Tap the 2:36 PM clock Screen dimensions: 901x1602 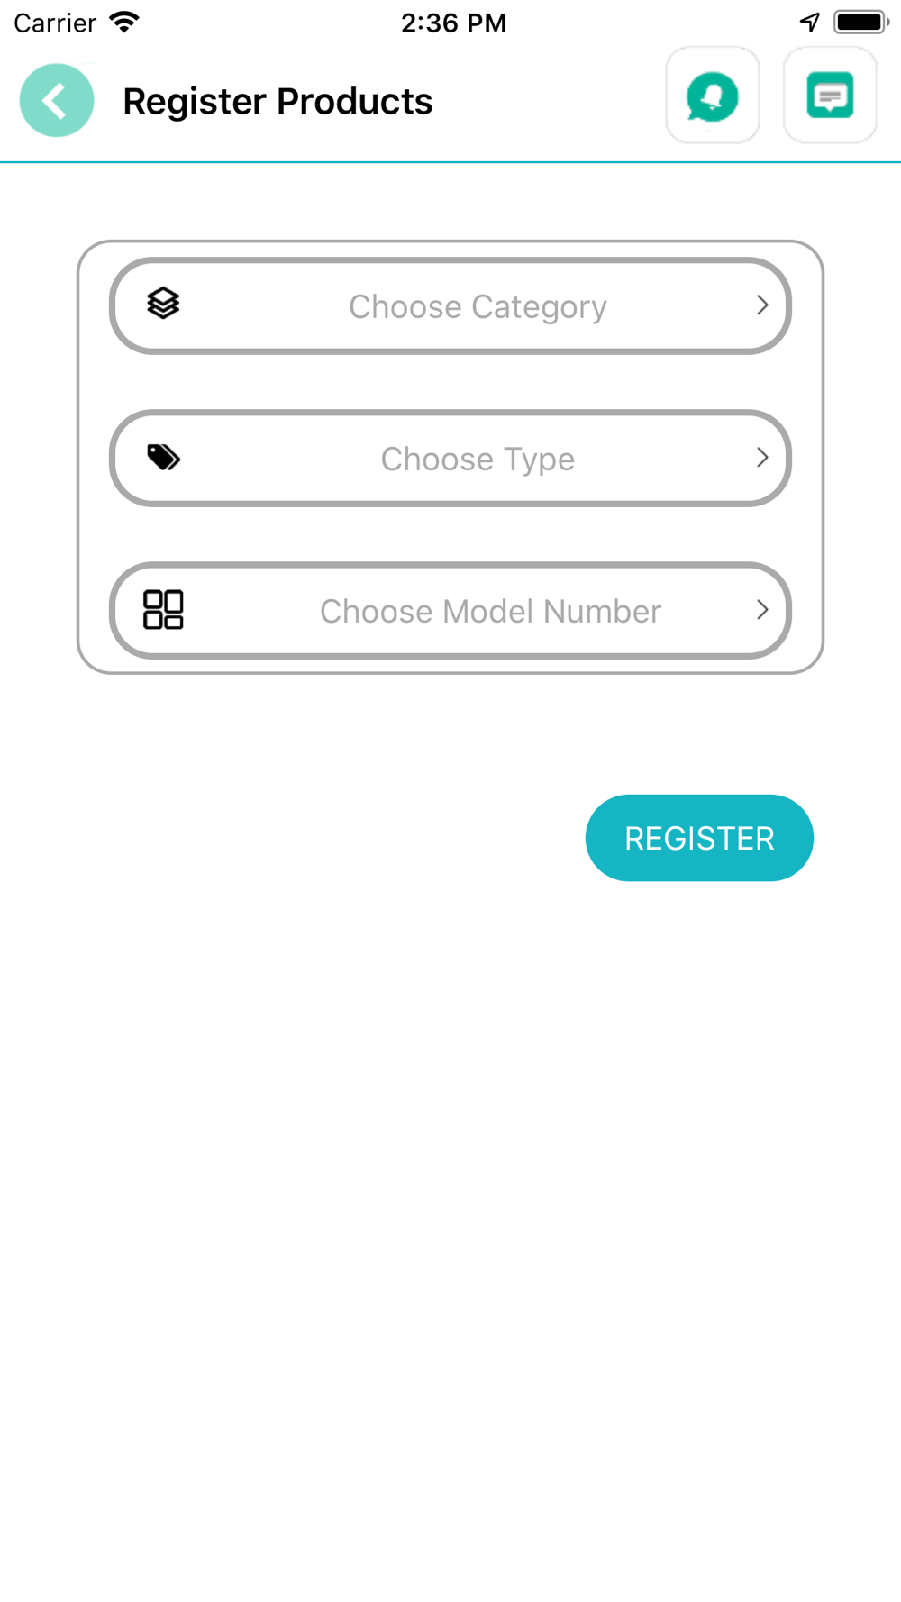453,23
